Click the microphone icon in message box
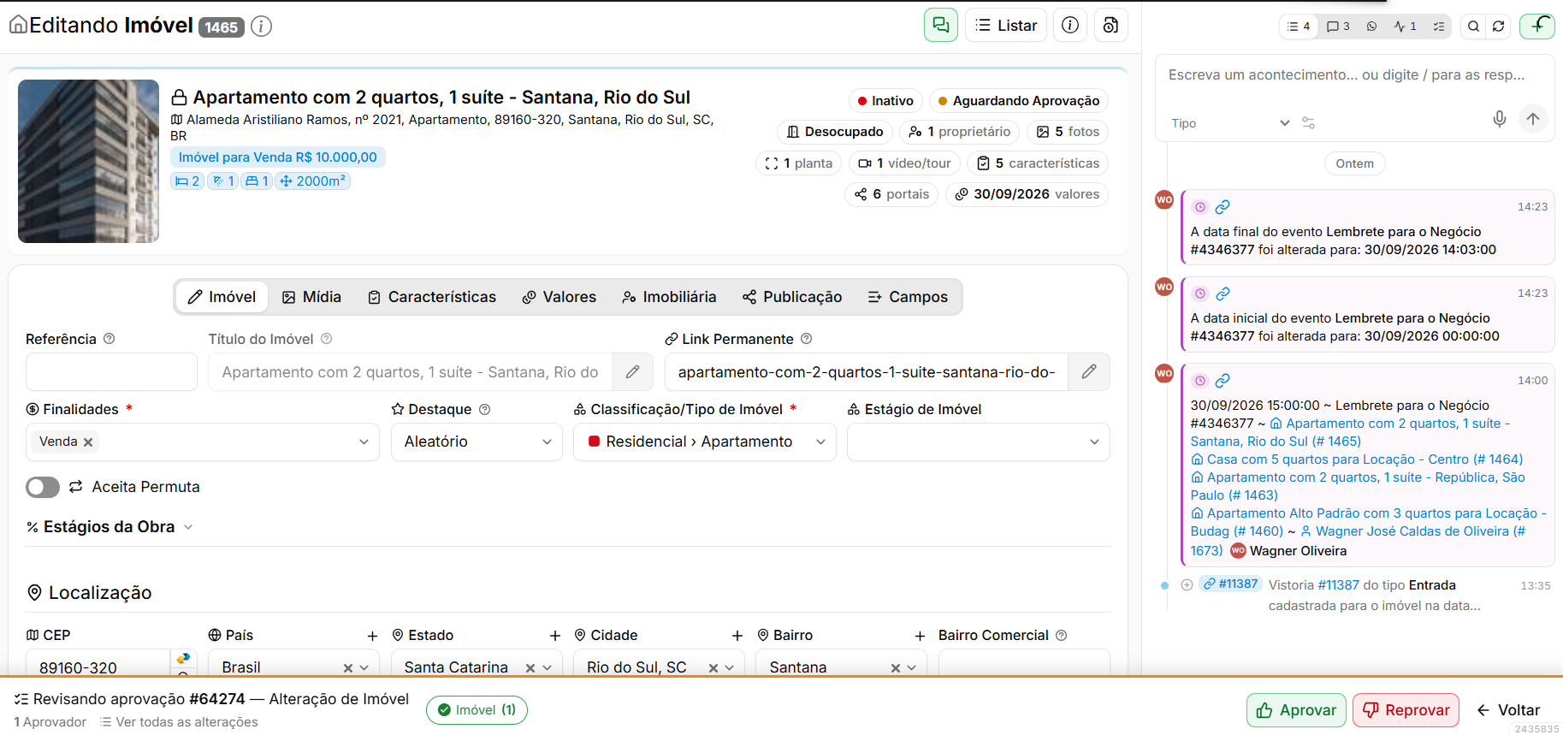This screenshot has width=1563, height=735. point(1499,119)
